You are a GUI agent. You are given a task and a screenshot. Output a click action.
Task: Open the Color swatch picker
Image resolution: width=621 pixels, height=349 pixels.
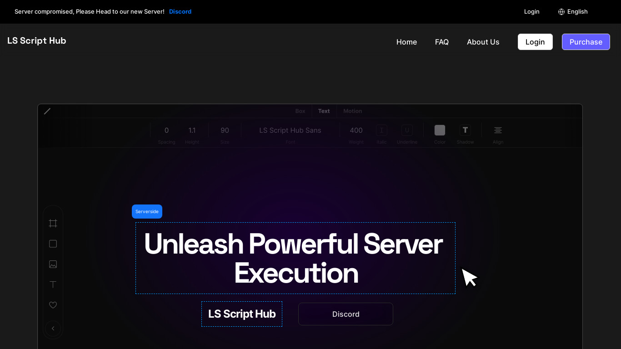440,130
